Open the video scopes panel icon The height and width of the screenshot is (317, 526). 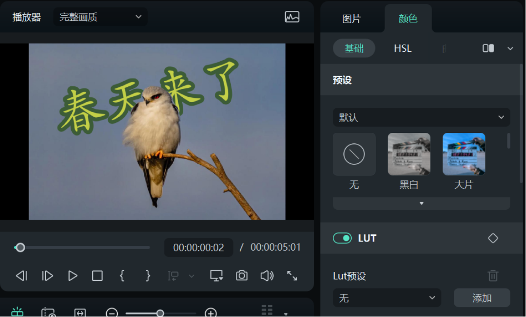pyautogui.click(x=292, y=17)
